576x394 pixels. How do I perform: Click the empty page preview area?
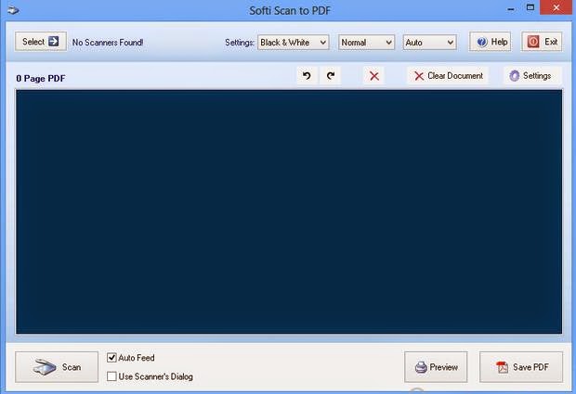coord(289,212)
